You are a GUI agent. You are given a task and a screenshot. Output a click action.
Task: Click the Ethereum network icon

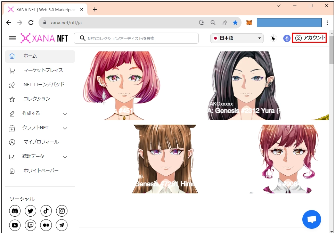[x=287, y=39]
